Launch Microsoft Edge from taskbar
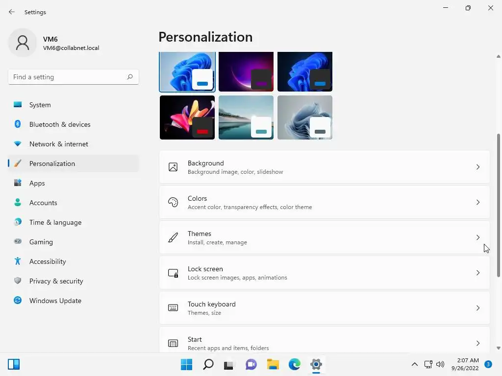The image size is (502, 376). tap(294, 364)
